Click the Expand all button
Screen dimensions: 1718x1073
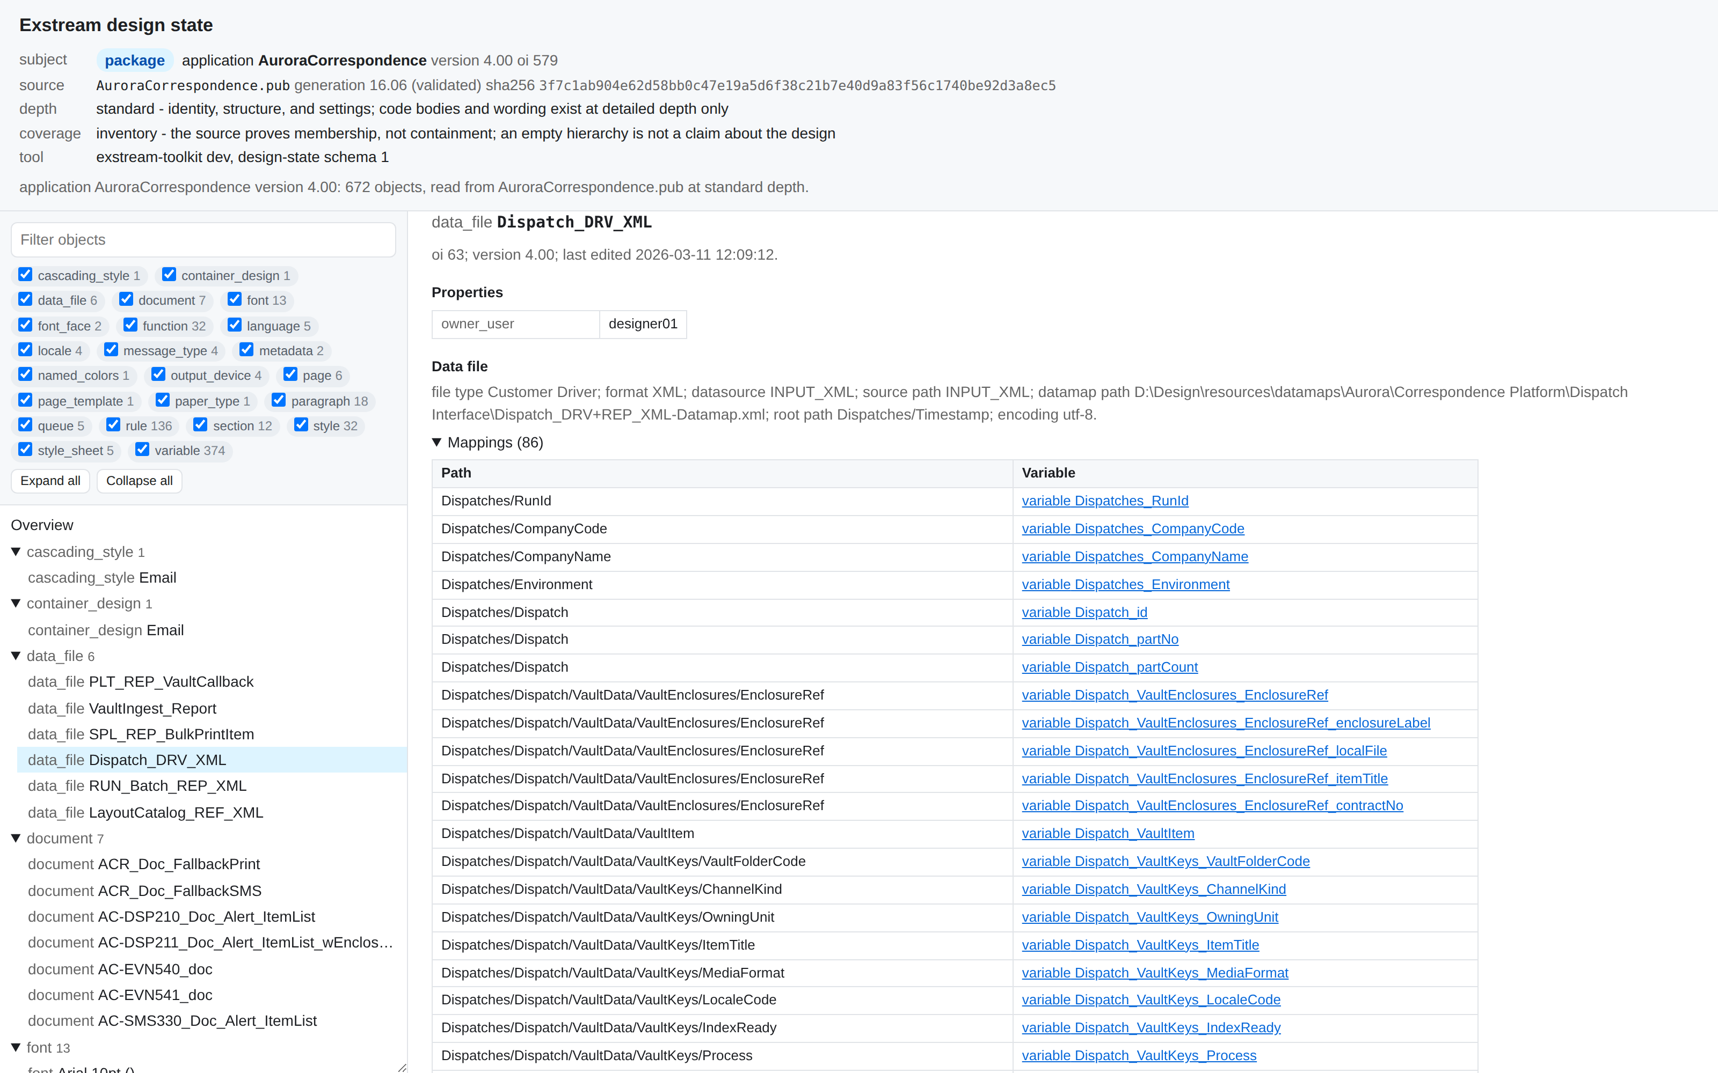pyautogui.click(x=50, y=481)
